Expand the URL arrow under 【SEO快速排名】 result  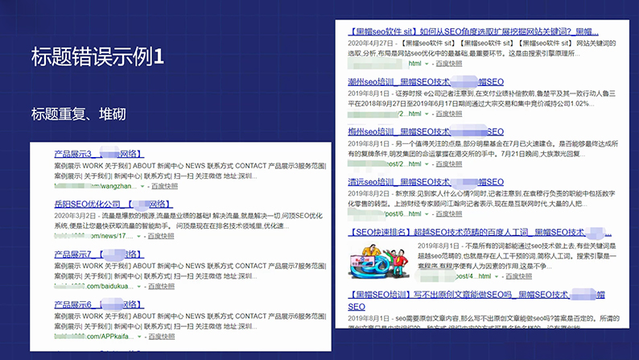click(x=497, y=276)
